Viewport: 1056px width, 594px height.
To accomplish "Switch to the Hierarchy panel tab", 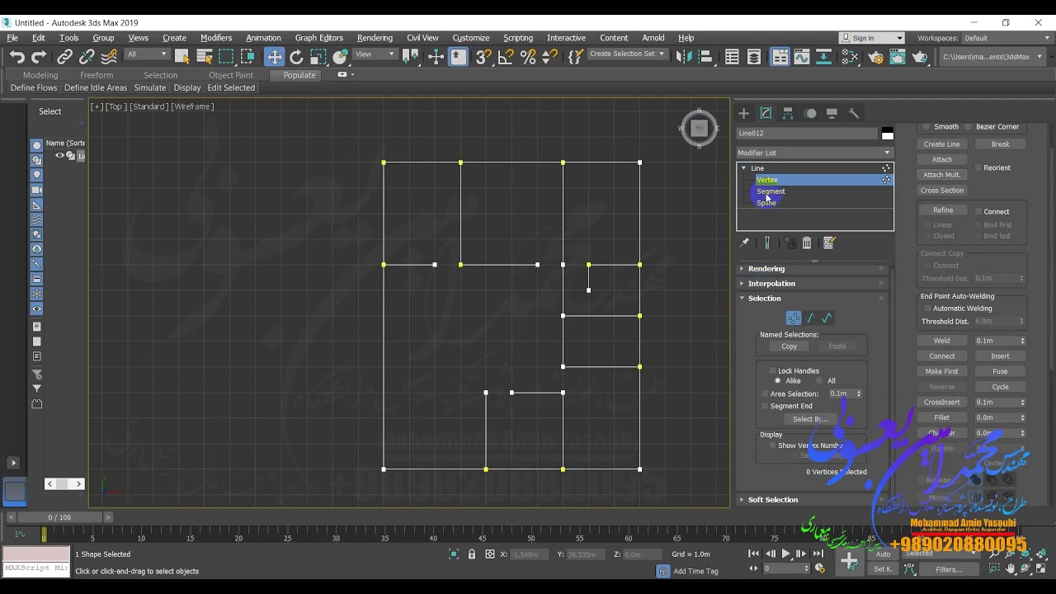I will click(788, 113).
